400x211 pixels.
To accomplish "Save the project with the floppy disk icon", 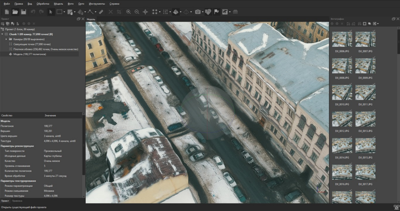I will click(23, 12).
